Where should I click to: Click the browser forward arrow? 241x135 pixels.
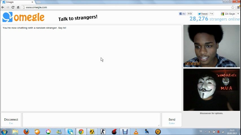pos(8,7)
